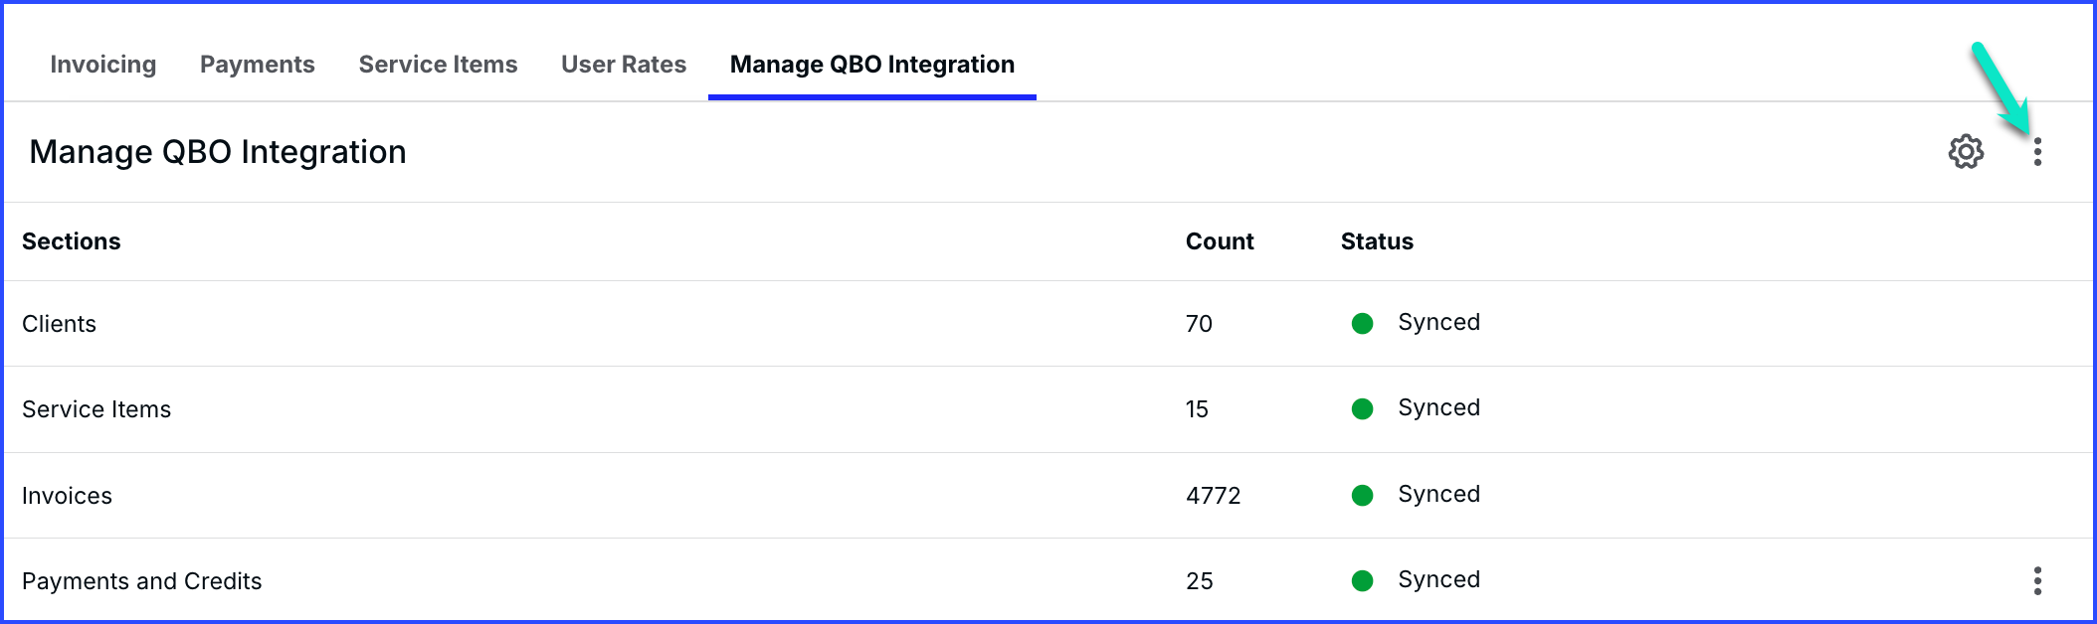Click Synced status for Payments and Credits
Image resolution: width=2097 pixels, height=624 pixels.
click(x=1438, y=580)
